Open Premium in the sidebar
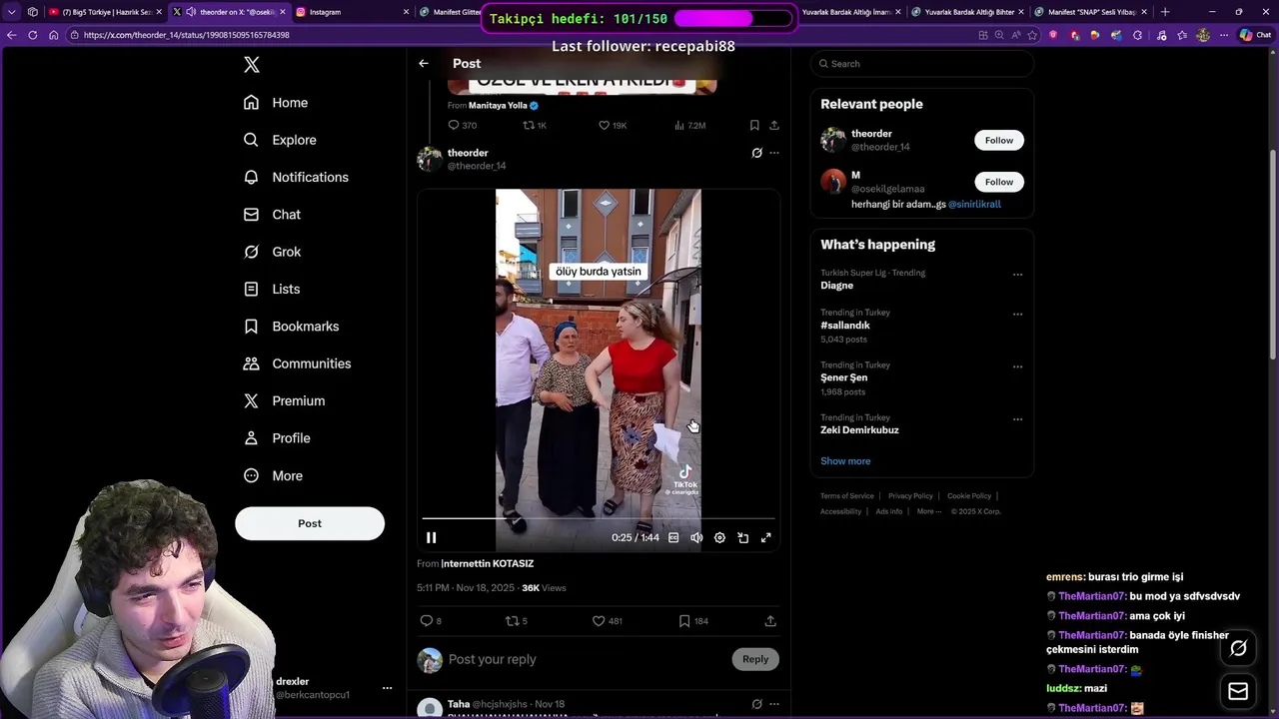This screenshot has width=1279, height=719. click(x=285, y=400)
